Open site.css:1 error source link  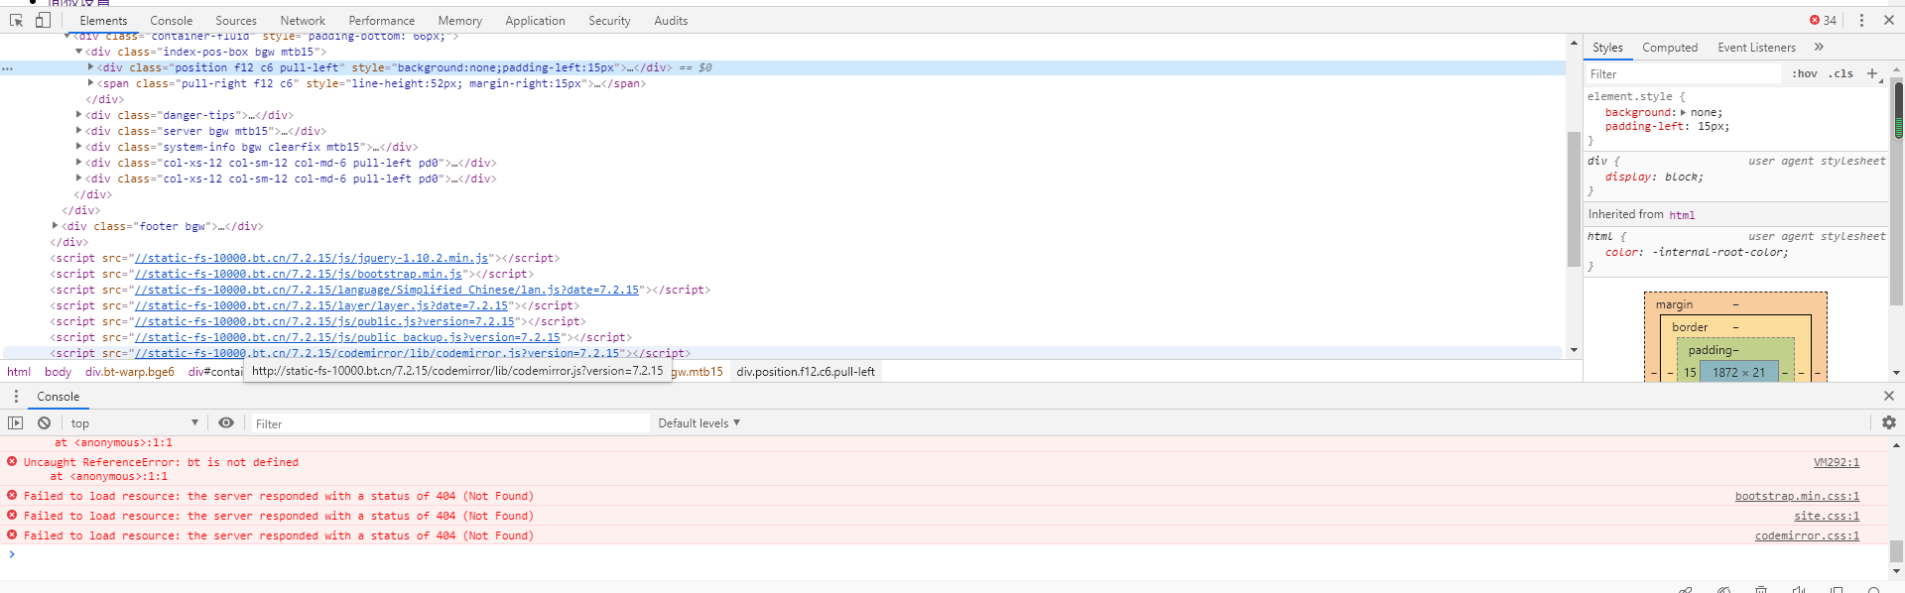[x=1827, y=516]
